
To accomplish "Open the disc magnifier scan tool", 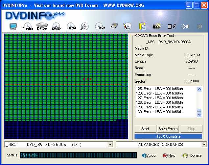I will tap(84, 26).
